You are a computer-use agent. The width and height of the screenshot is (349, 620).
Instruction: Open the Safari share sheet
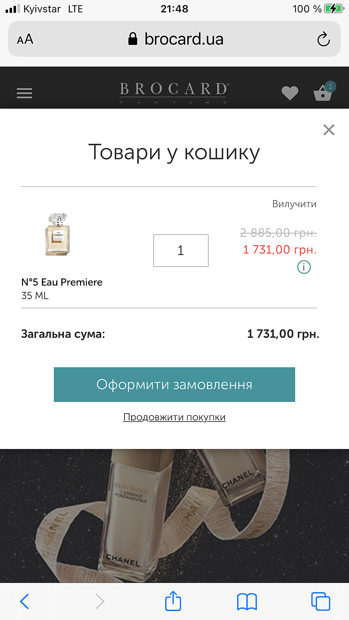click(x=173, y=601)
